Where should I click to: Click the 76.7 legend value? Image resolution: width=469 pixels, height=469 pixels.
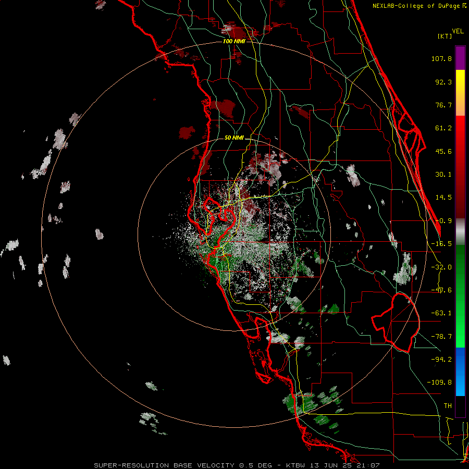(x=443, y=105)
